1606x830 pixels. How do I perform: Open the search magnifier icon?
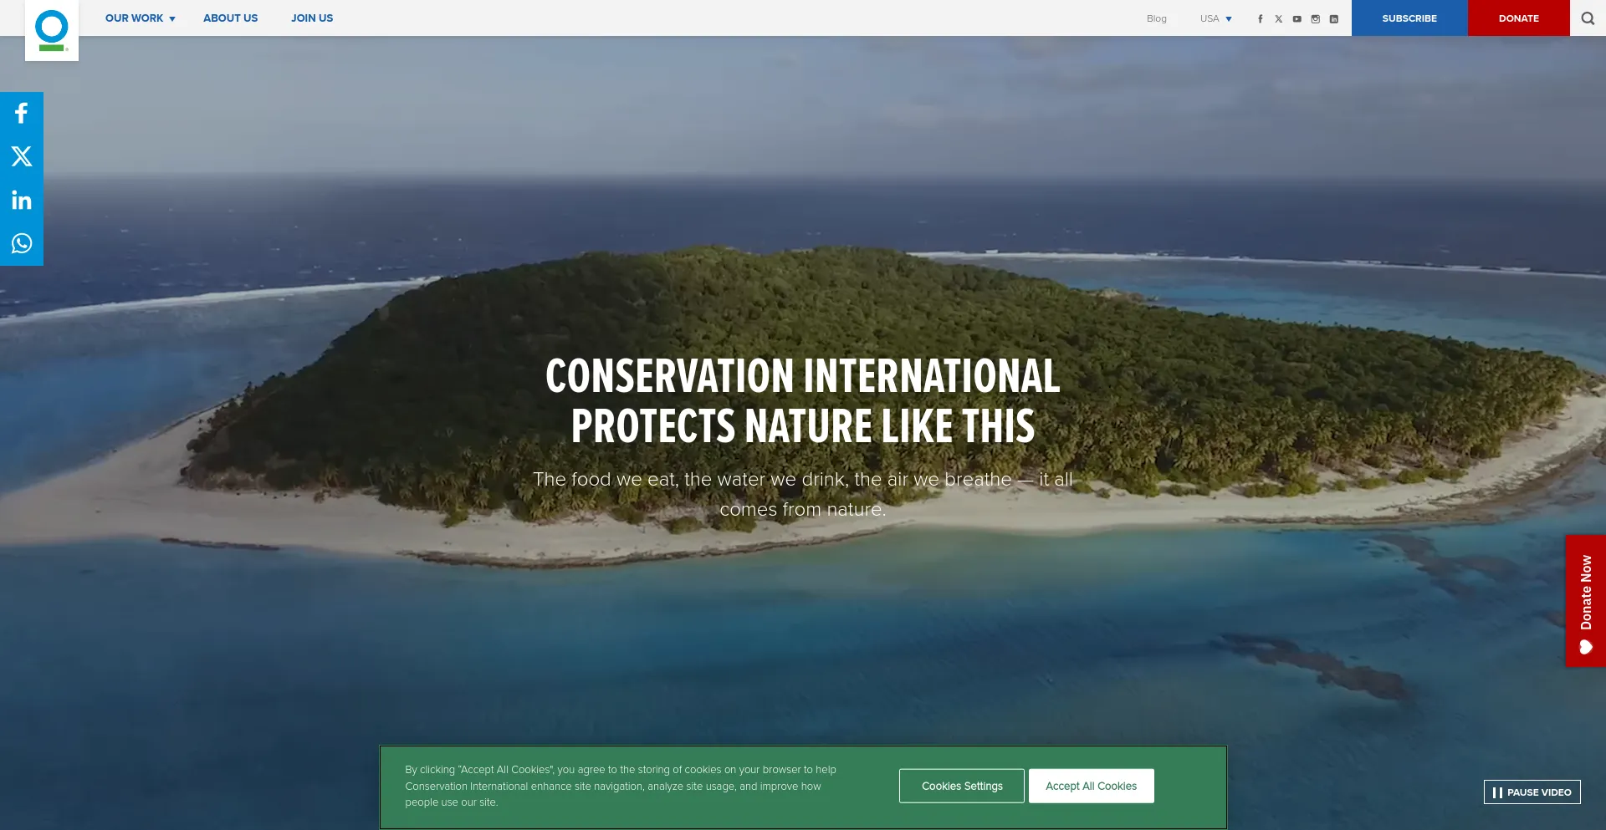click(x=1588, y=18)
